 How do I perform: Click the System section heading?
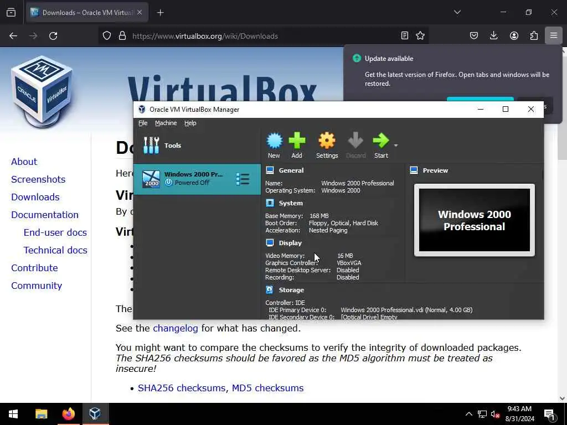291,203
